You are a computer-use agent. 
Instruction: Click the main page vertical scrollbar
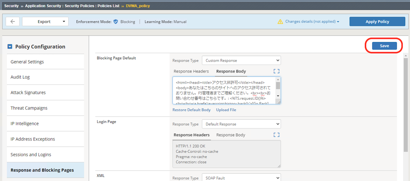coord(405,105)
